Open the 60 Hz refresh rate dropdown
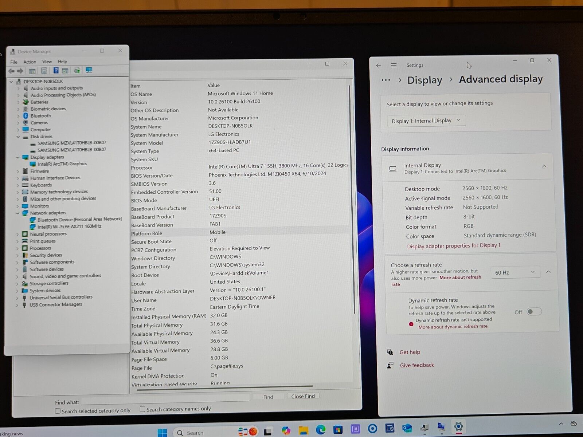The height and width of the screenshot is (437, 583). 514,272
